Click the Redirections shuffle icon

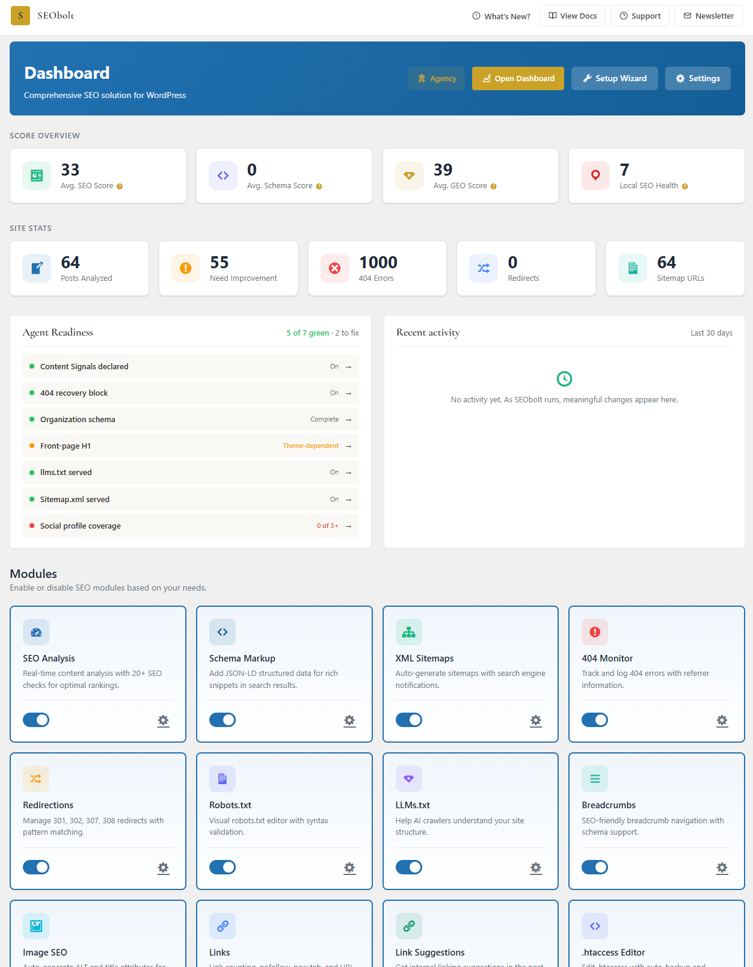pyautogui.click(x=36, y=779)
